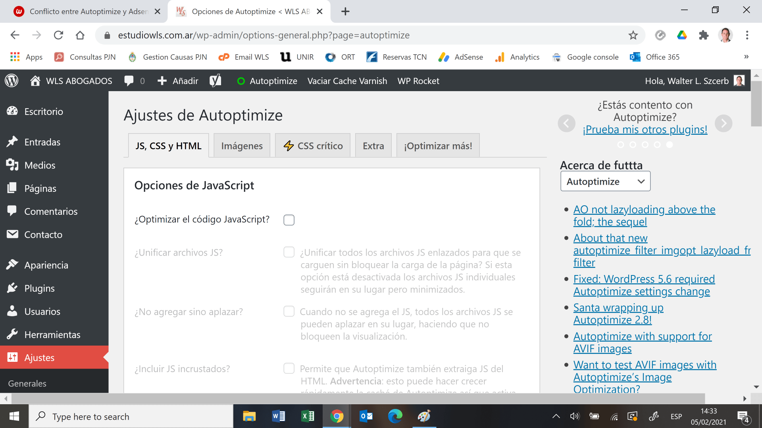The width and height of the screenshot is (762, 428).
Task: Toggle the ¿Incluir JS incrustados? checkbox
Action: tap(289, 369)
